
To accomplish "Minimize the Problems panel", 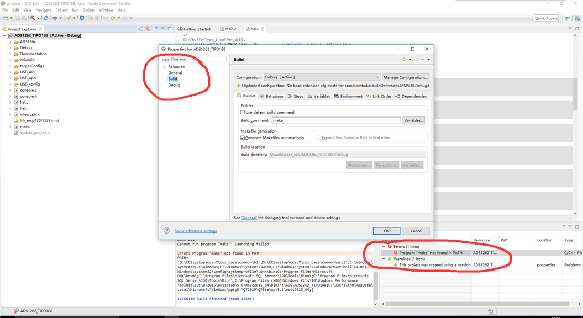I will pyautogui.click(x=570, y=226).
